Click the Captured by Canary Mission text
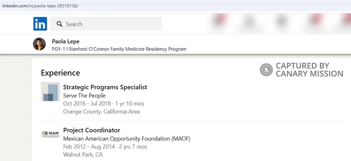 point(309,70)
